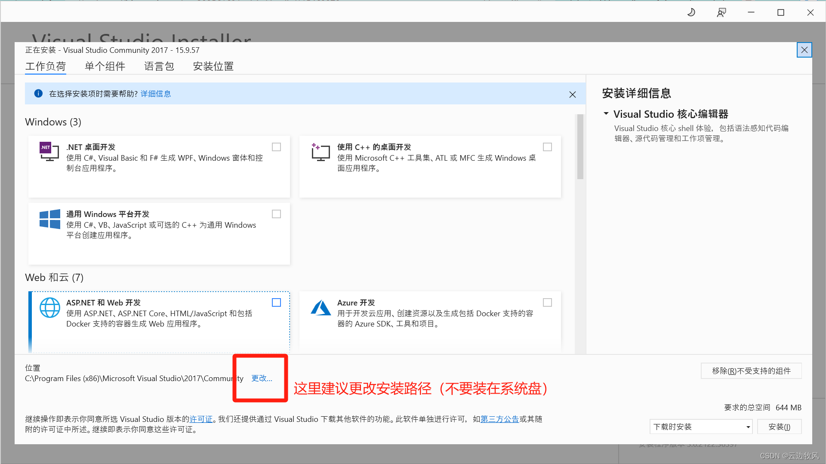
Task: Check the Azure 开发 workload checkbox
Action: click(547, 302)
